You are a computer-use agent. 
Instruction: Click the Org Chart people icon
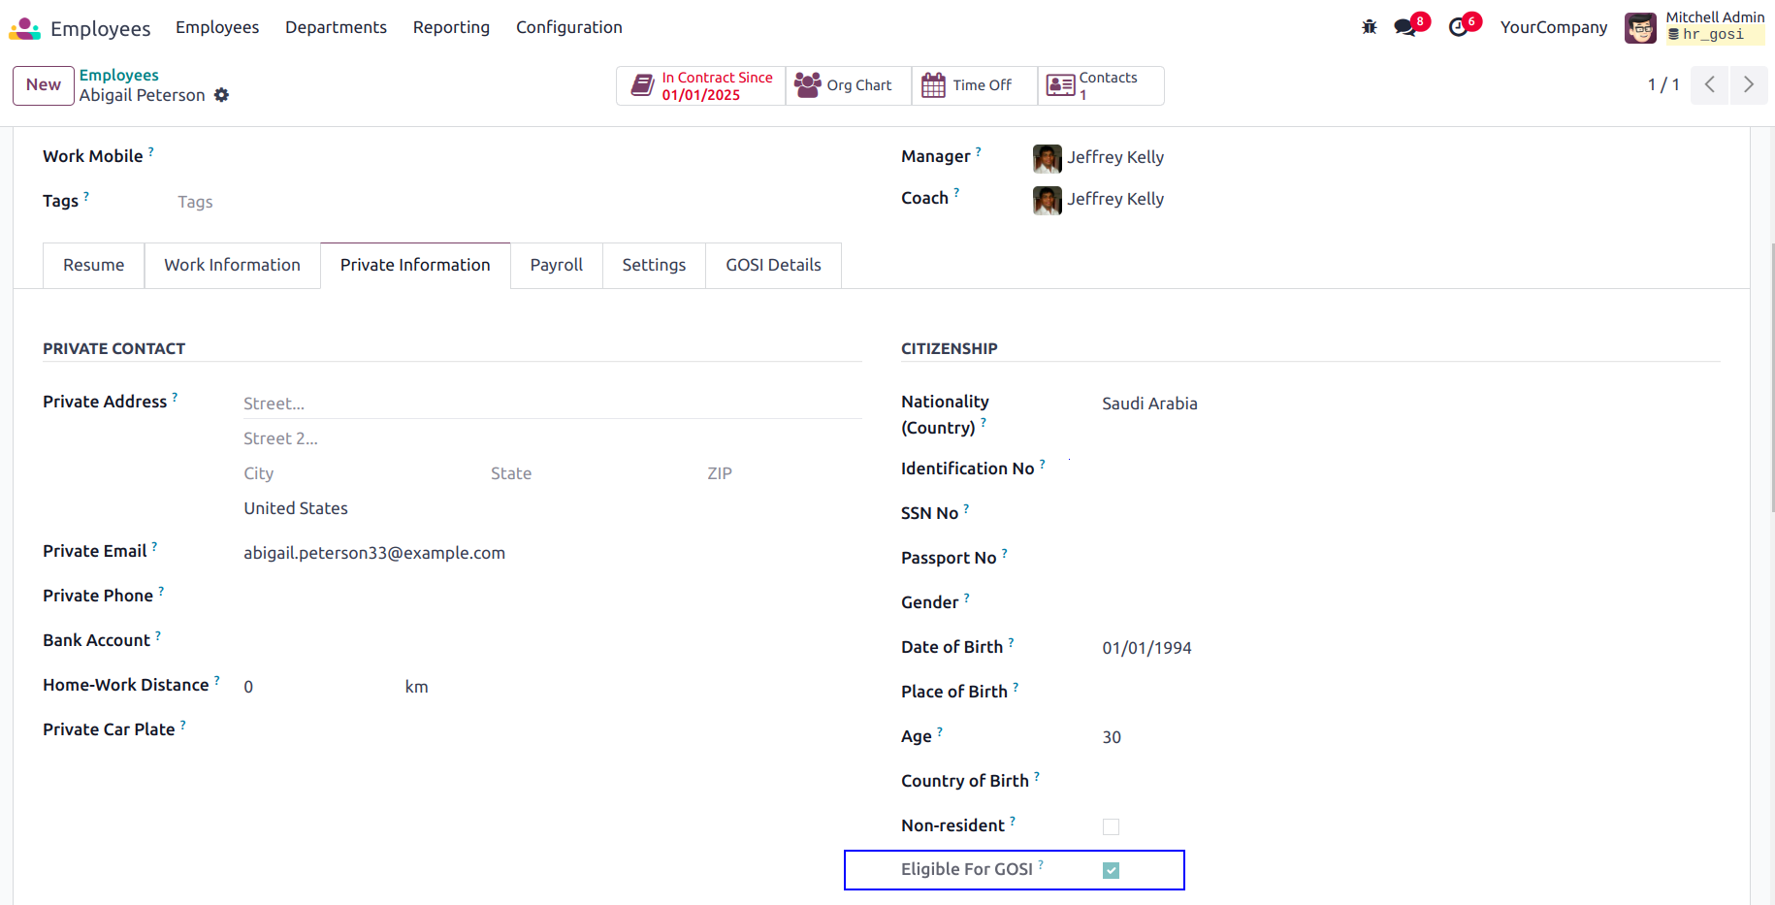(x=807, y=85)
